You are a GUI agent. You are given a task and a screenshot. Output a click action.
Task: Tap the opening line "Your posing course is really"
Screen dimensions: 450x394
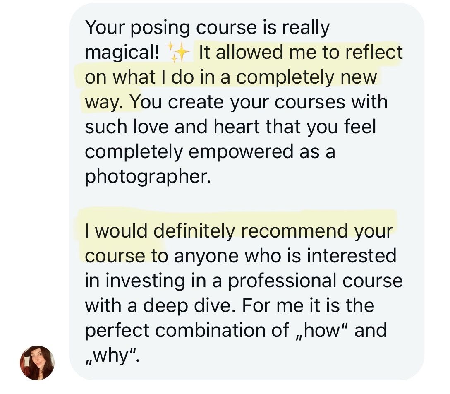tap(207, 28)
